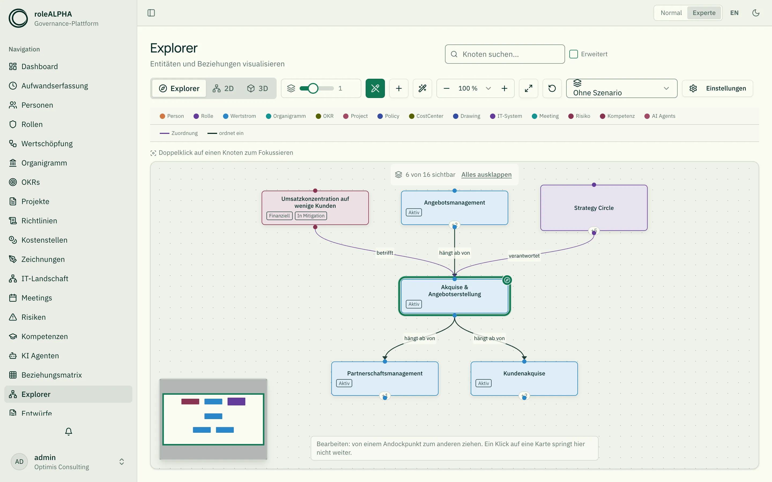Switch language with the EN button

pos(734,13)
